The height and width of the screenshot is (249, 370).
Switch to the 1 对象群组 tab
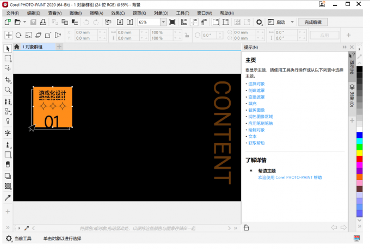click(x=32, y=47)
